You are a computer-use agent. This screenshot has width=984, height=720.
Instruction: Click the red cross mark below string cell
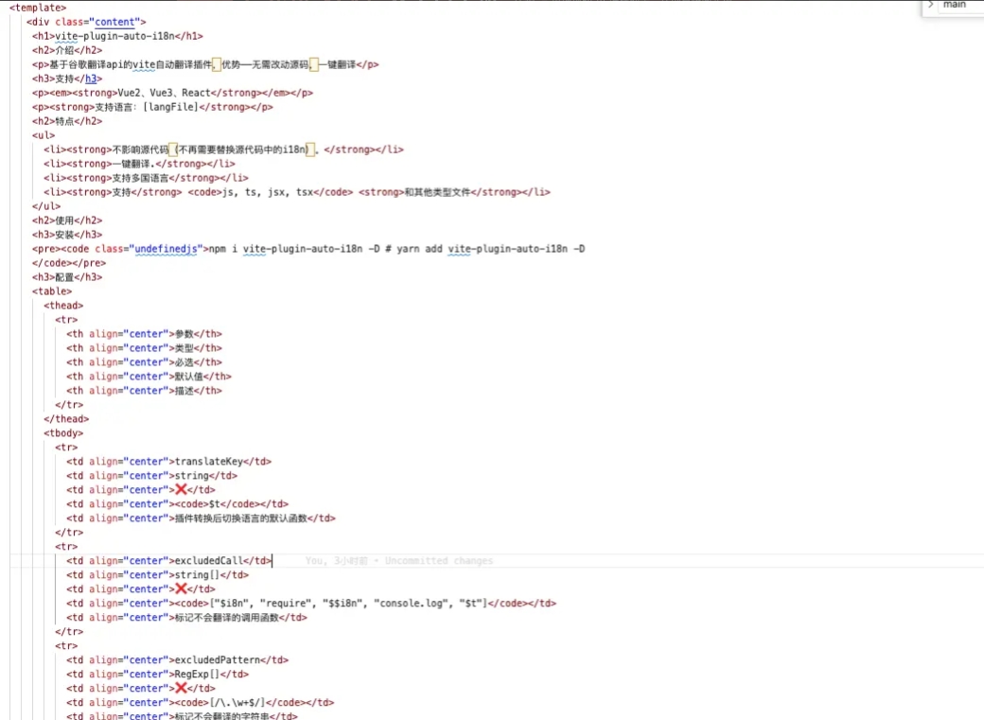[x=181, y=490]
